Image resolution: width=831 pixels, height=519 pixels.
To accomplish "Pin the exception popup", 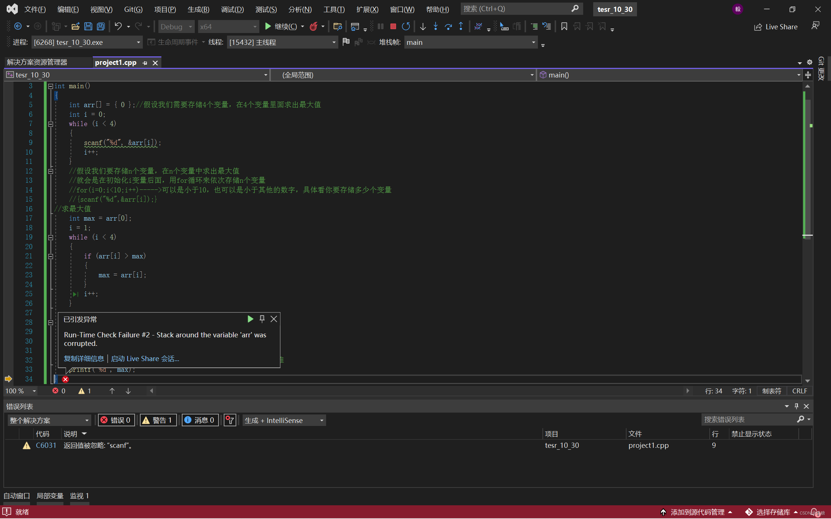I will (x=262, y=319).
